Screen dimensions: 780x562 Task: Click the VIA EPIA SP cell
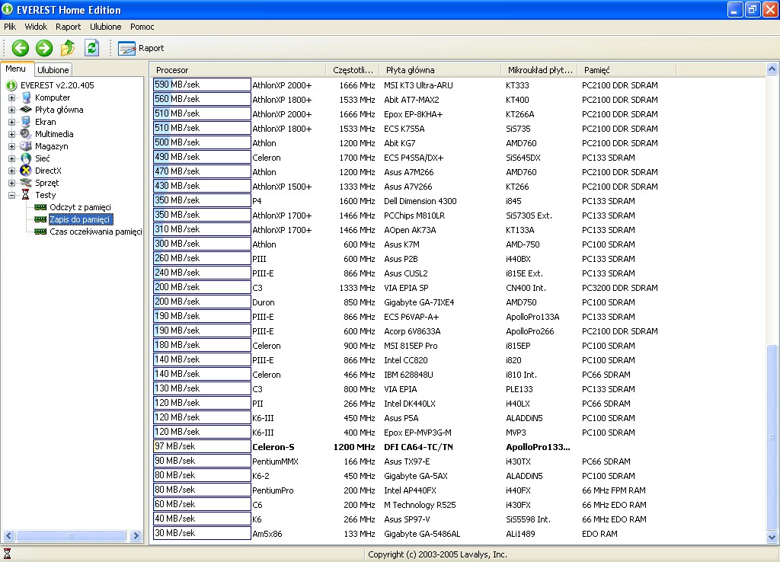click(406, 288)
